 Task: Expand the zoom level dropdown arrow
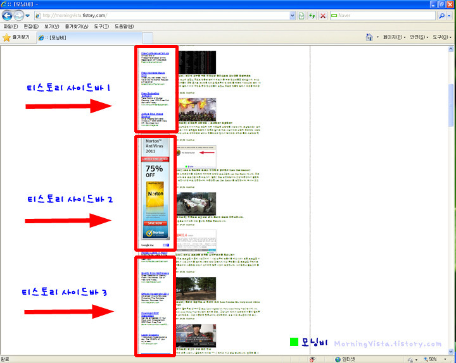(445, 359)
